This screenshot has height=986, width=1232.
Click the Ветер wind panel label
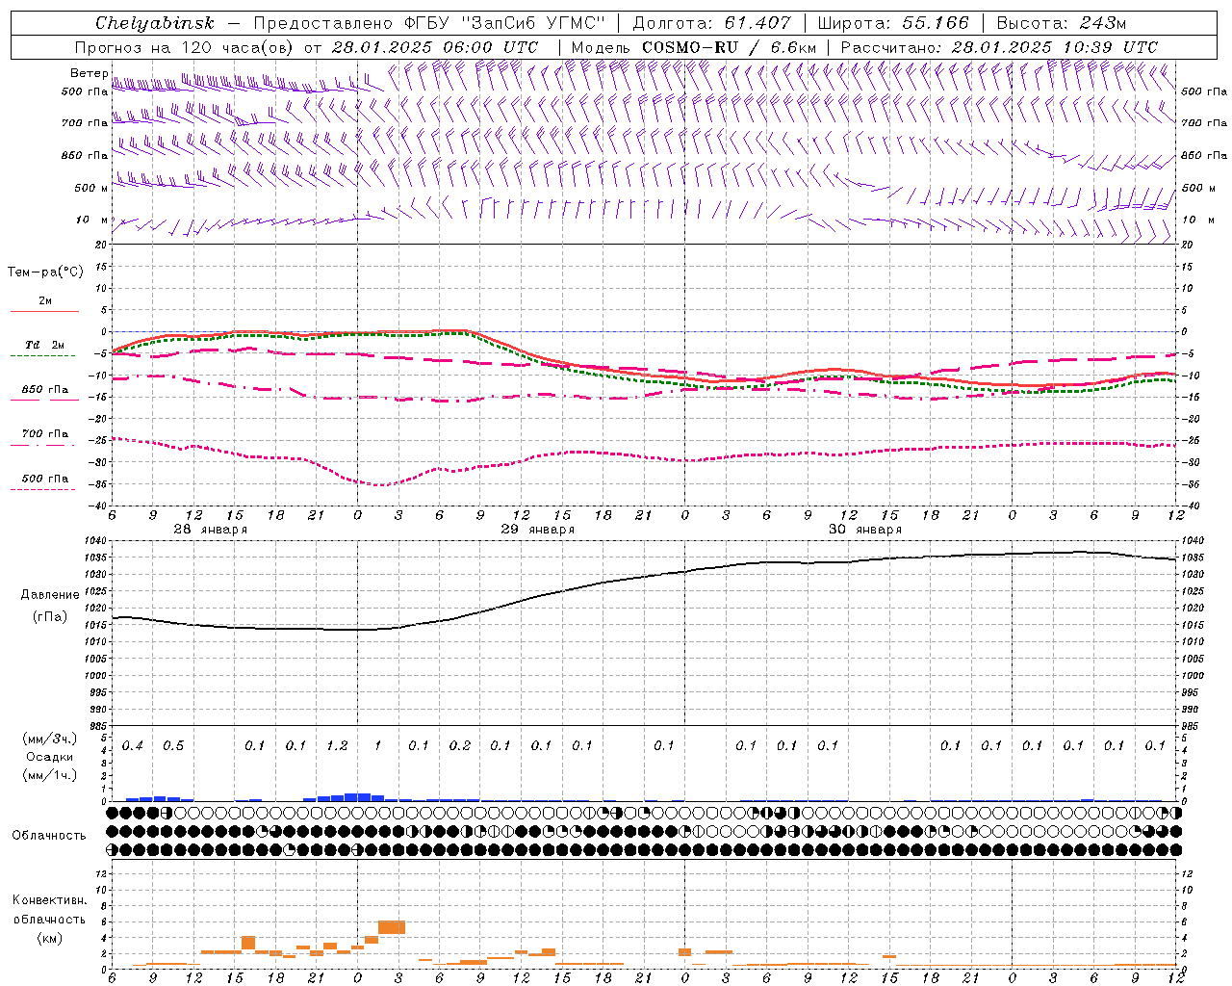(x=89, y=73)
